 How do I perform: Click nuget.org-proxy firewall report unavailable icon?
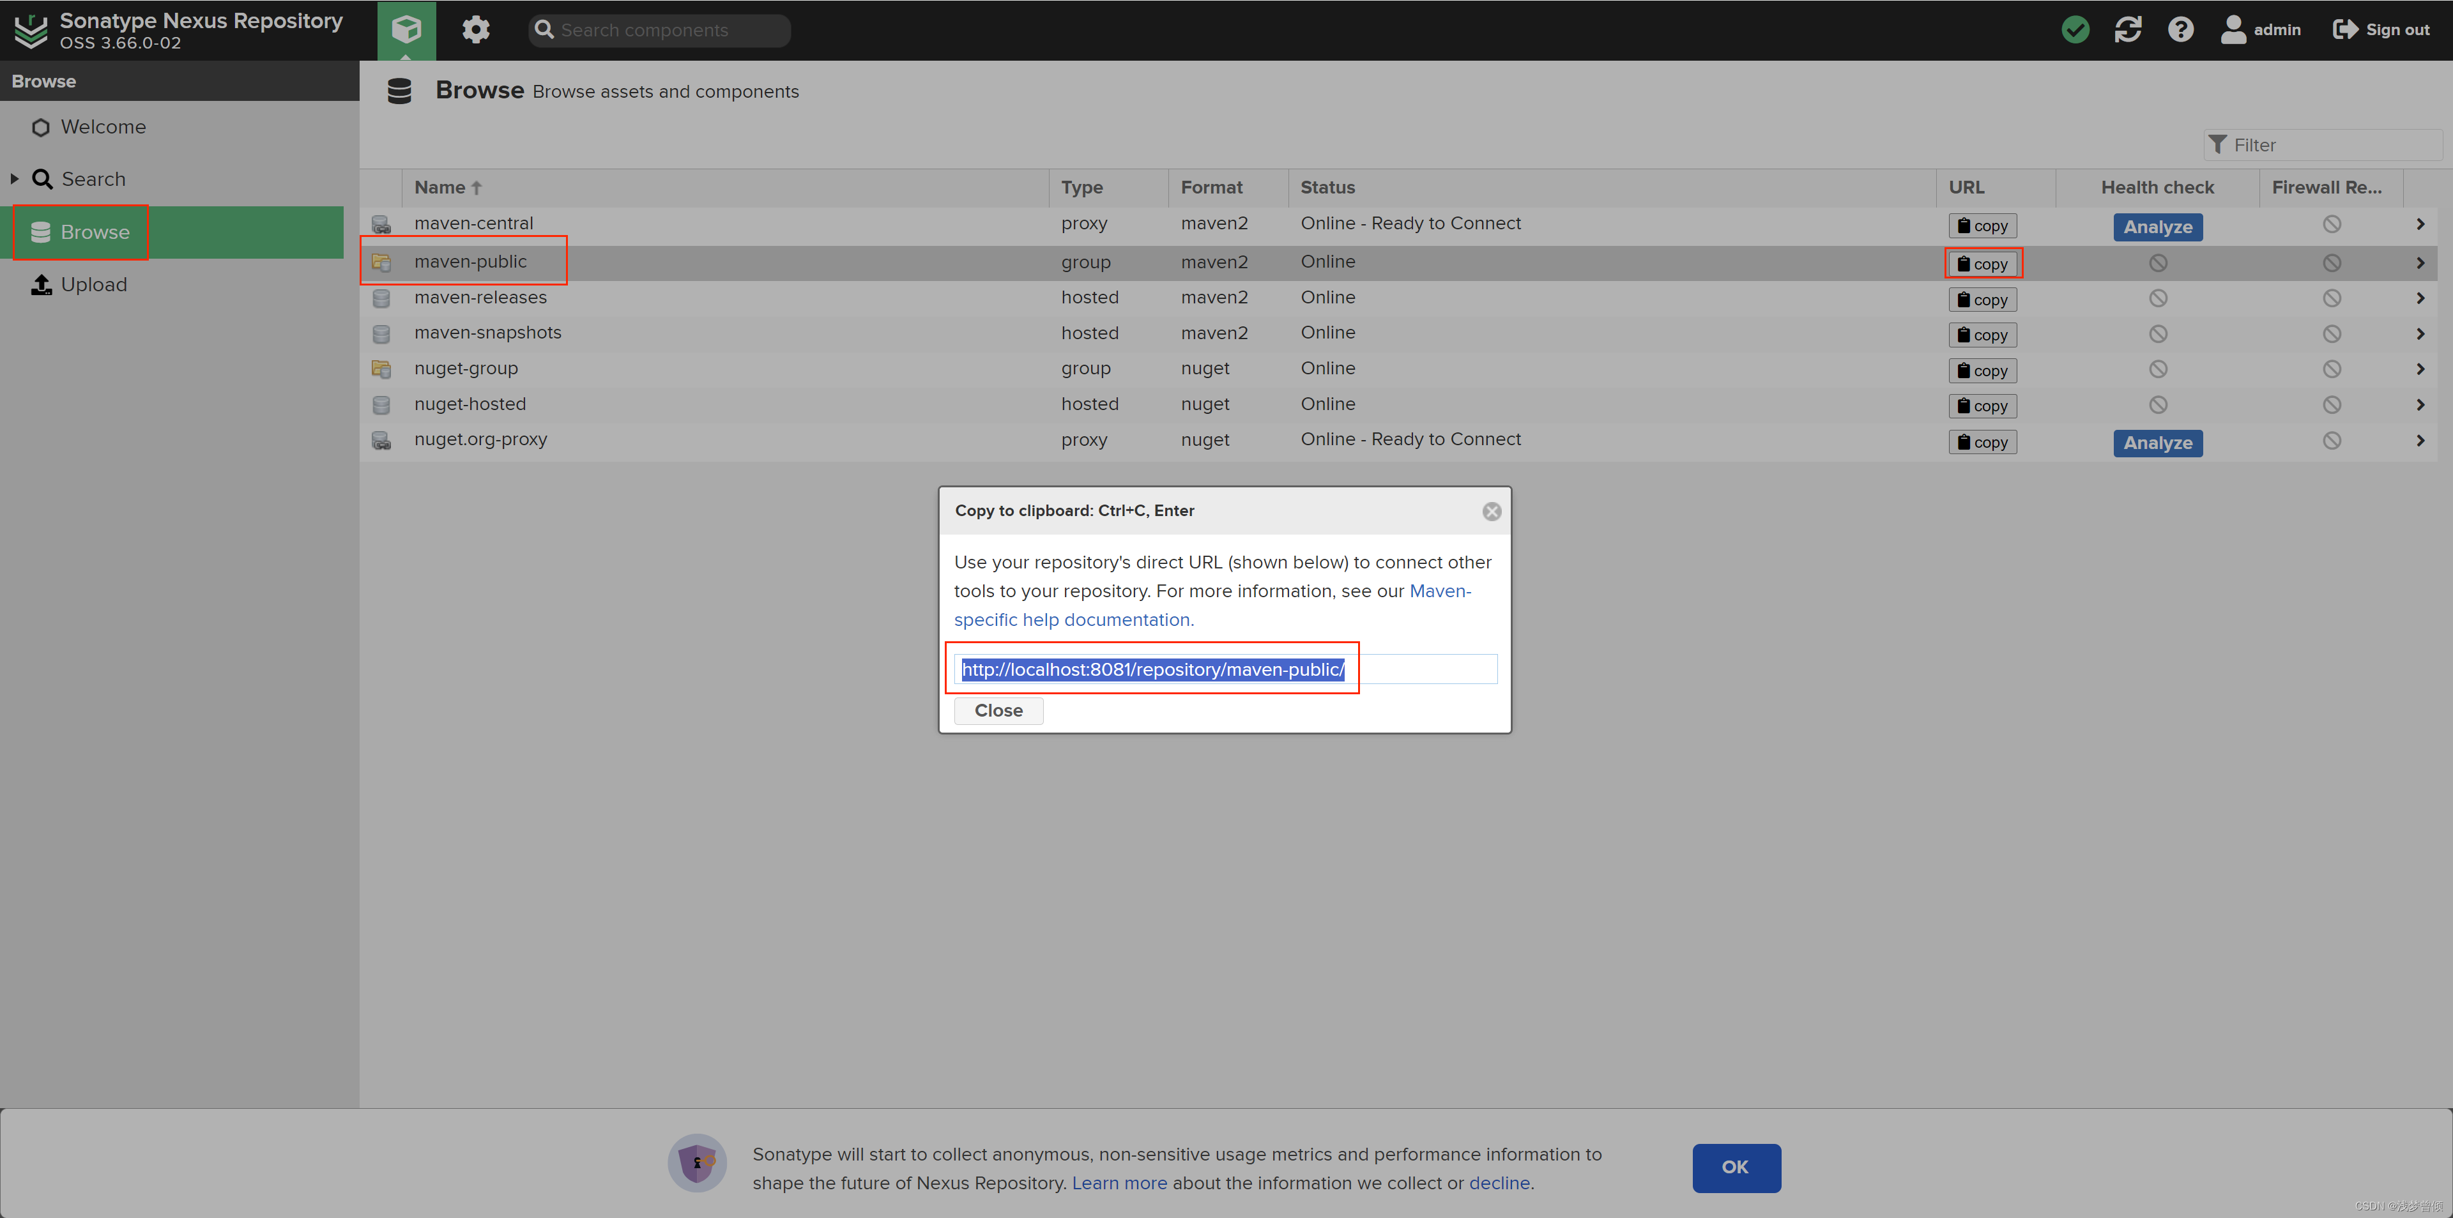(x=2331, y=441)
